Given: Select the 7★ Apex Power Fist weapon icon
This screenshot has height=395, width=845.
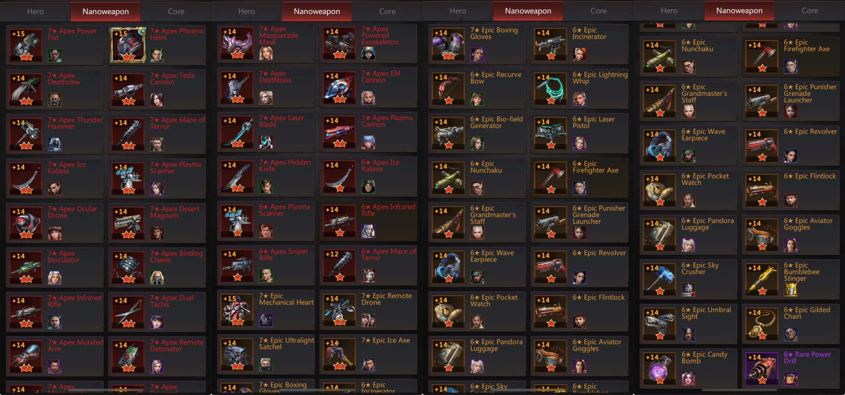Looking at the screenshot, I should tap(26, 45).
